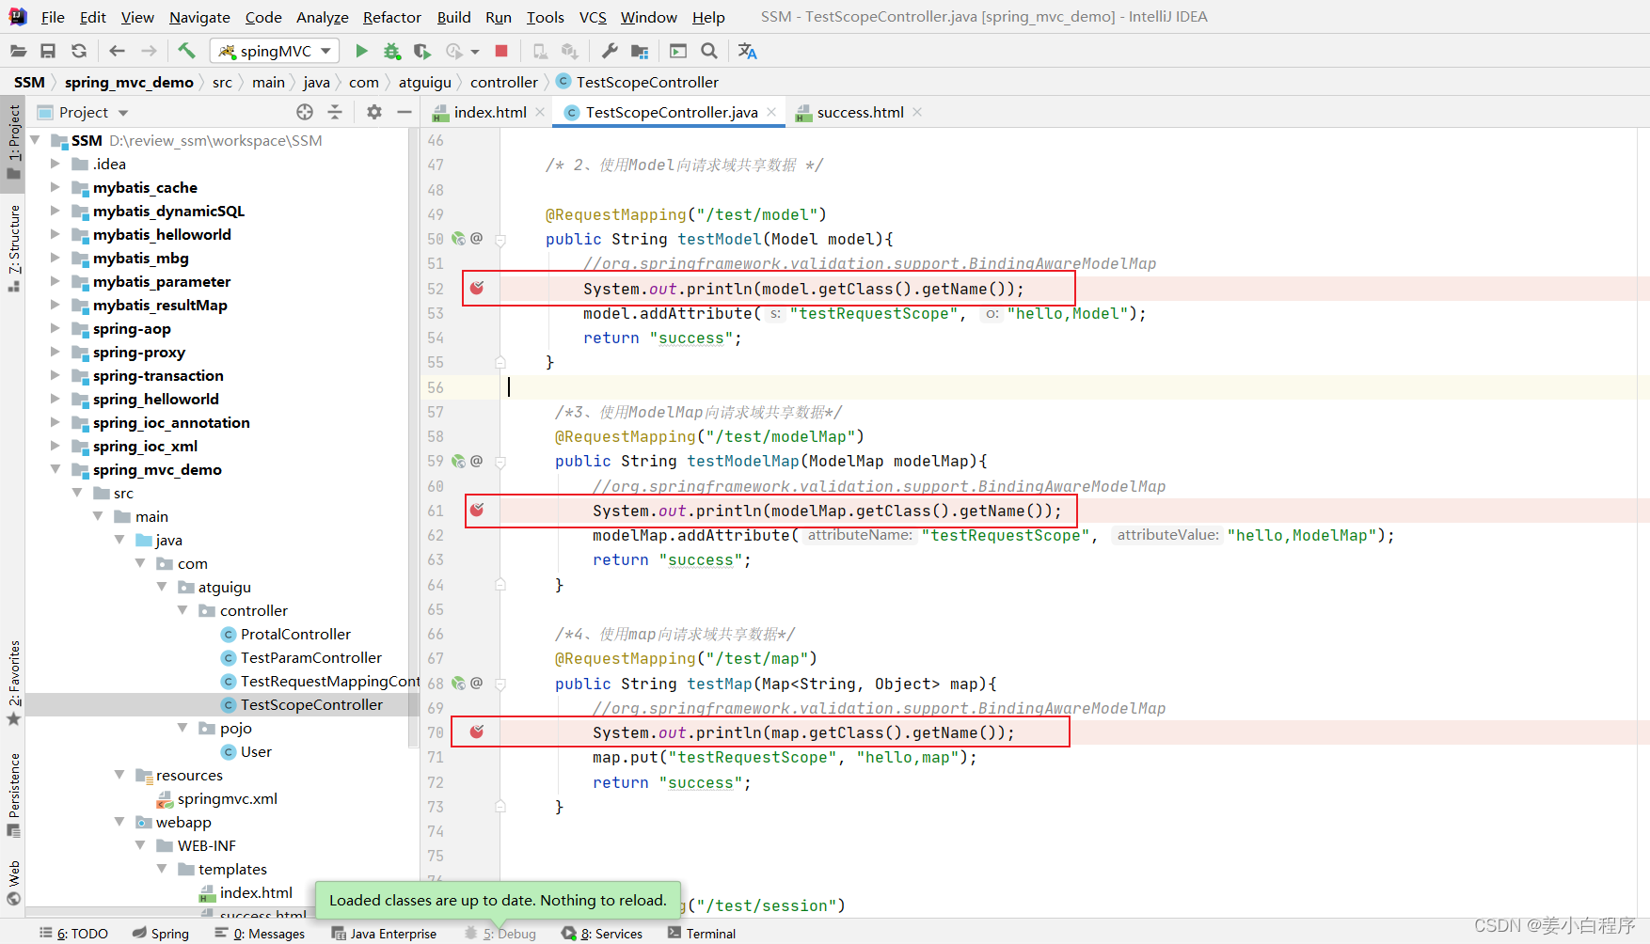
Task: Select springmvc.xml in the project tree
Action: click(228, 798)
